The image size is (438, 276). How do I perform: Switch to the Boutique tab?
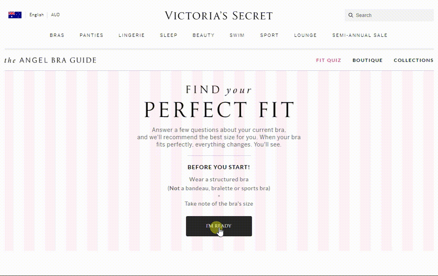367,60
